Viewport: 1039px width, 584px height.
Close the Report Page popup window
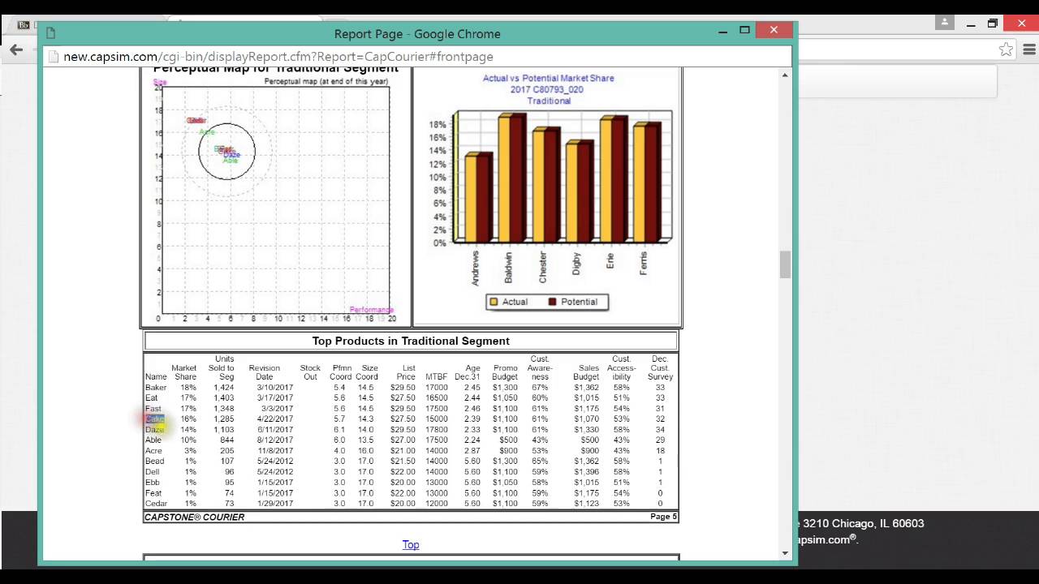[x=774, y=30]
